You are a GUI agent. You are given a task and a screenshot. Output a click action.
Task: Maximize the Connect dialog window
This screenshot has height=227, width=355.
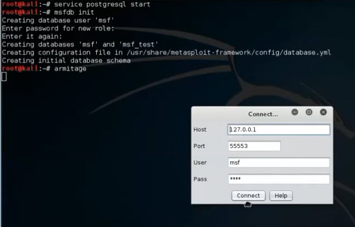tap(309, 112)
